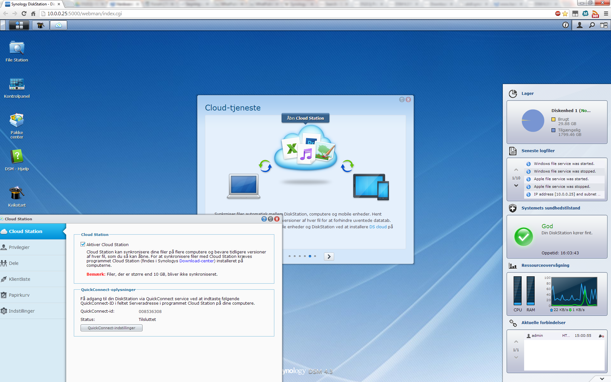Click green health status checkmark
This screenshot has width=611, height=382.
523,237
